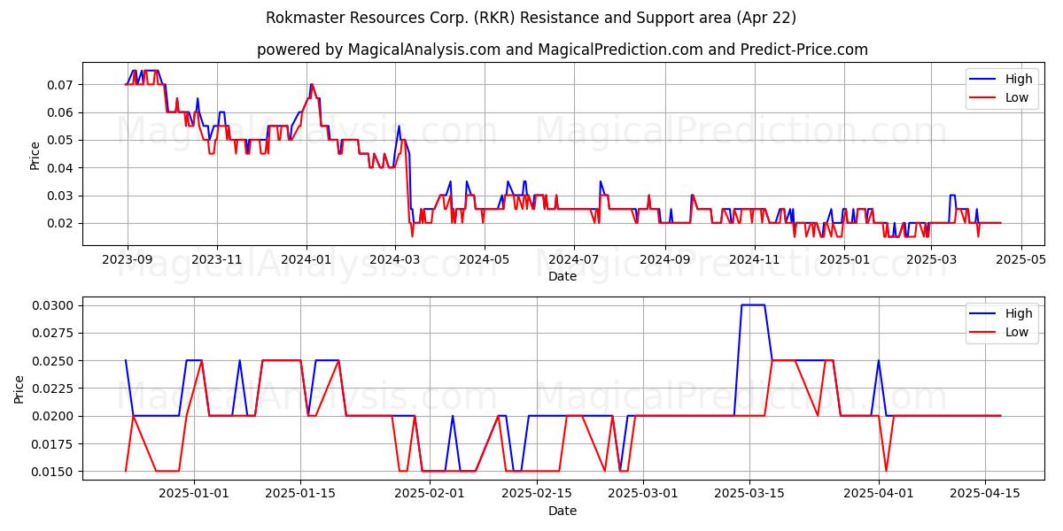Click the 0.0275 price tick in bottom chart
1063x531 pixels.
(x=54, y=333)
